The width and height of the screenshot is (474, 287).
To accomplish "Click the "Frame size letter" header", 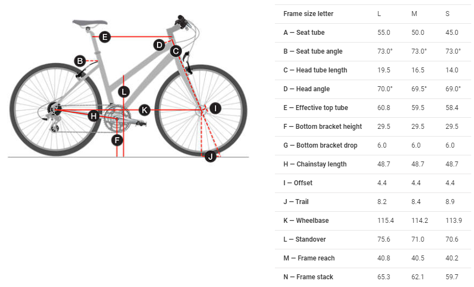I will [x=308, y=14].
